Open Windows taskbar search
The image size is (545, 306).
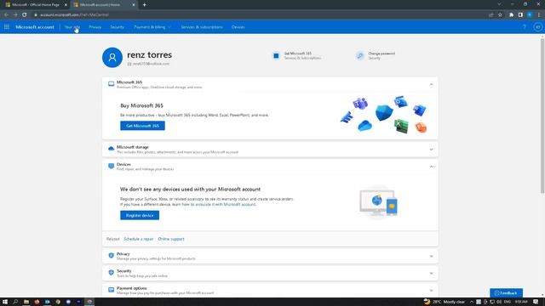pyautogui.click(x=15, y=302)
